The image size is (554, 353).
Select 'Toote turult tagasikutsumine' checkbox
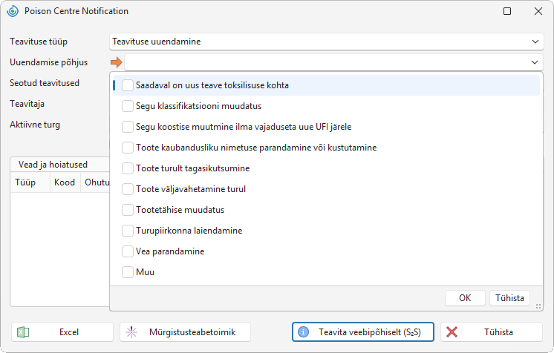[128, 168]
